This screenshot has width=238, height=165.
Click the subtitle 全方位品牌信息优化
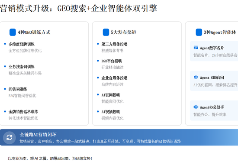(25, 51)
